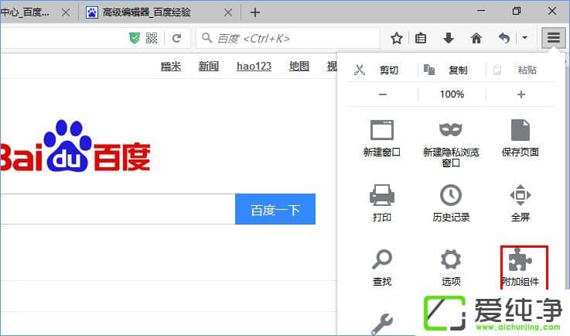
Task: Open Options (选项) gear icon
Action: pyautogui.click(x=451, y=260)
